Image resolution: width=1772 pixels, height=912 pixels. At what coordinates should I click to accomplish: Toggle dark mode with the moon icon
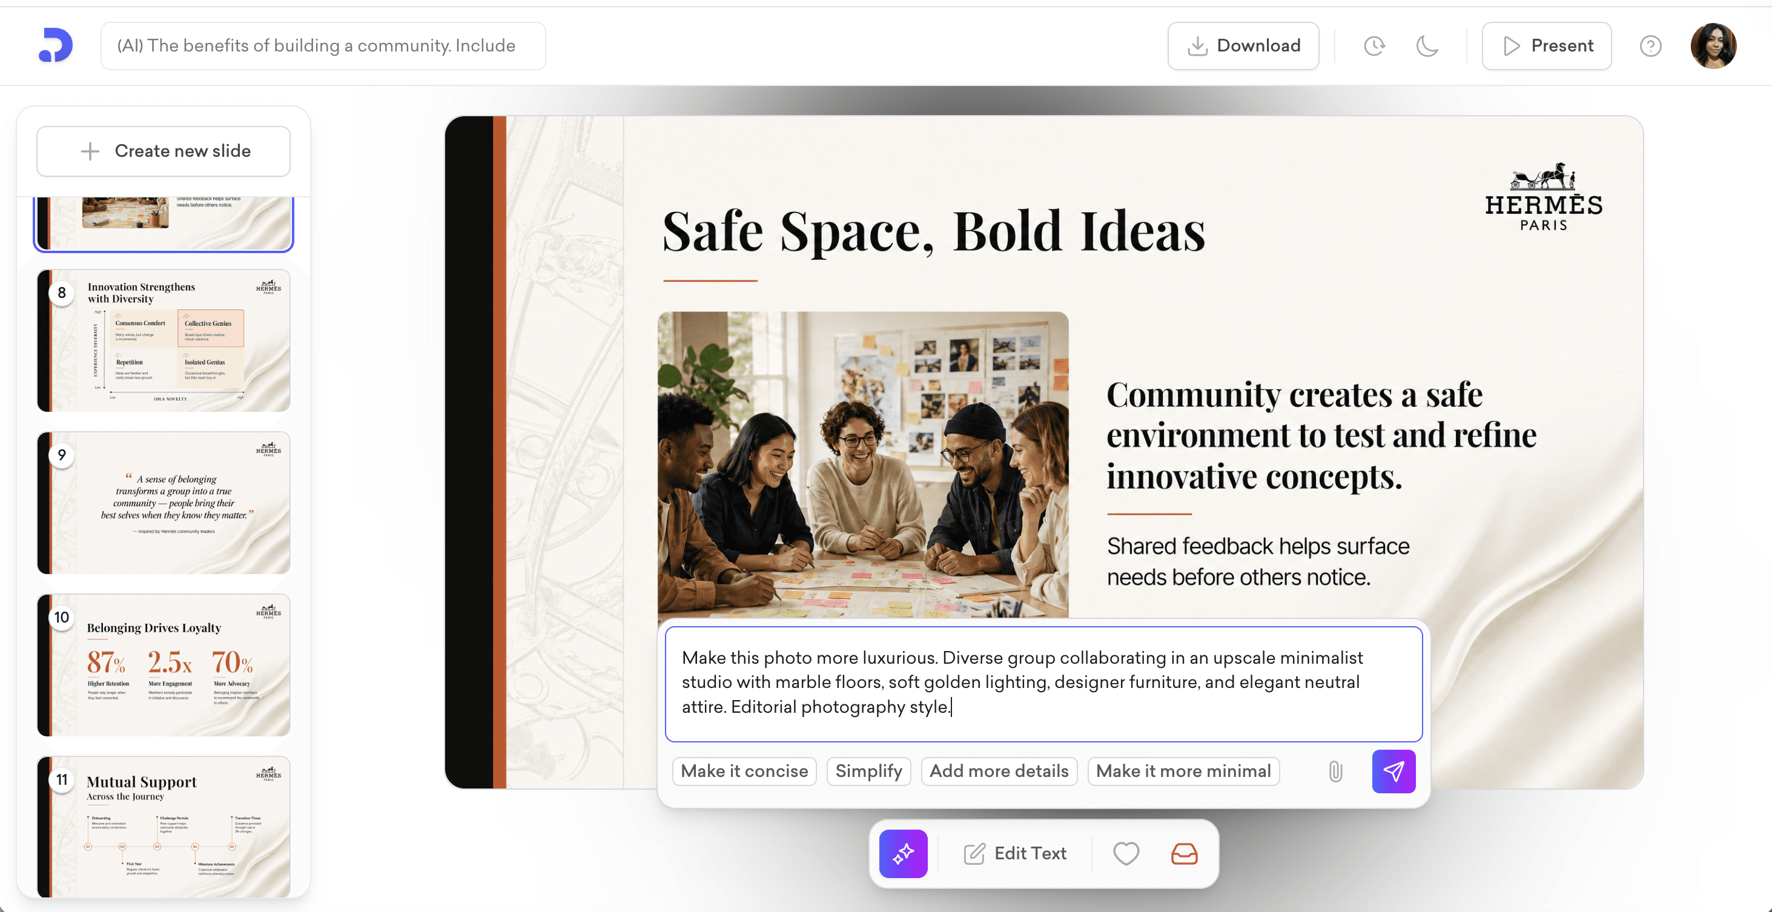pos(1427,46)
